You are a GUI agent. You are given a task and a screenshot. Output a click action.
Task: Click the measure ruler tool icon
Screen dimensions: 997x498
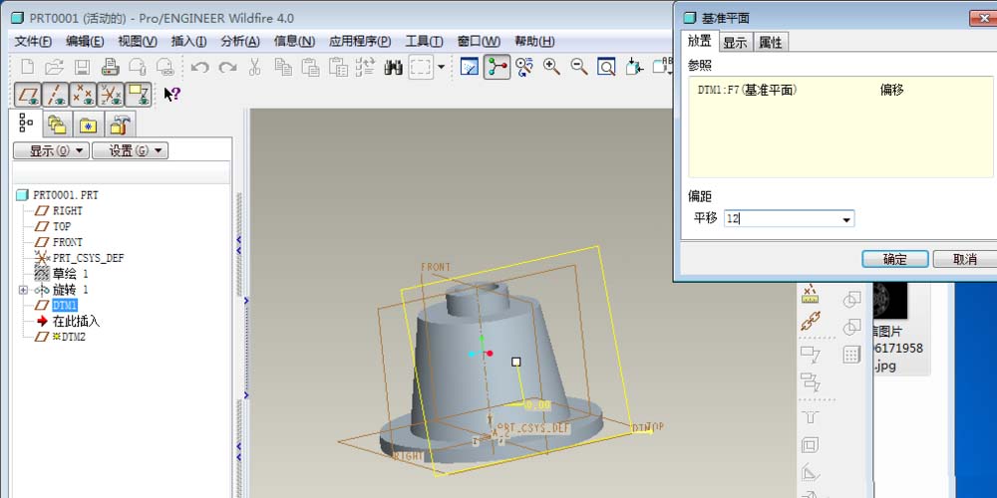[810, 294]
